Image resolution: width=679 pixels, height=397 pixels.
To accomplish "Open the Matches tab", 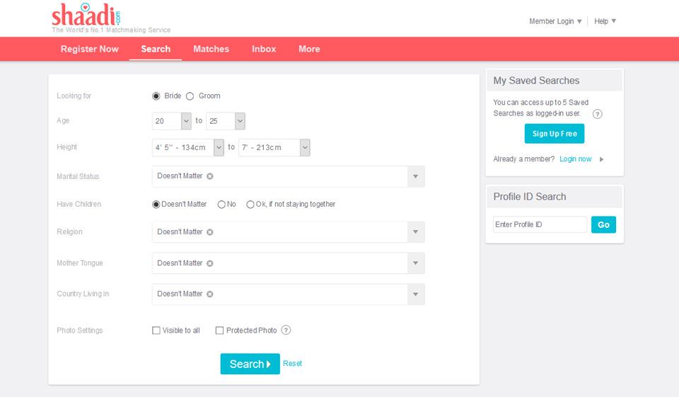I will [211, 49].
